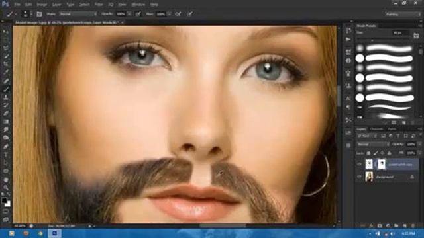Image resolution: width=424 pixels, height=238 pixels.
Task: Open the Layer menu
Action: click(x=56, y=5)
